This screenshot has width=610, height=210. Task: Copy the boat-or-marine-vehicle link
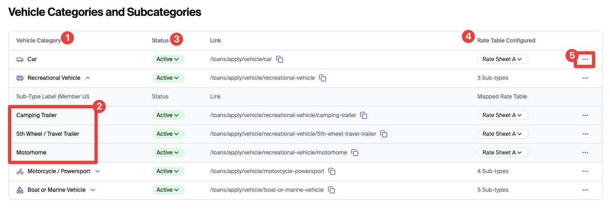click(331, 190)
